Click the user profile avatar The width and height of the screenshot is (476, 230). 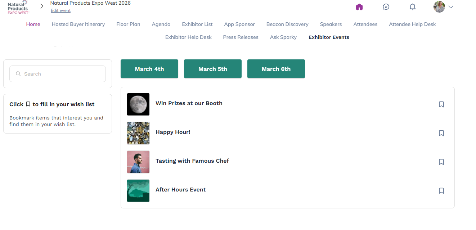coord(439,7)
